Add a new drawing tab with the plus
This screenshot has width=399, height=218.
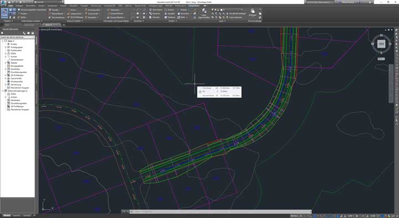pyautogui.click(x=64, y=25)
